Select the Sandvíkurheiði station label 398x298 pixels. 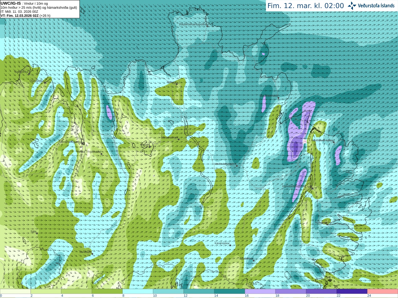tap(269, 96)
